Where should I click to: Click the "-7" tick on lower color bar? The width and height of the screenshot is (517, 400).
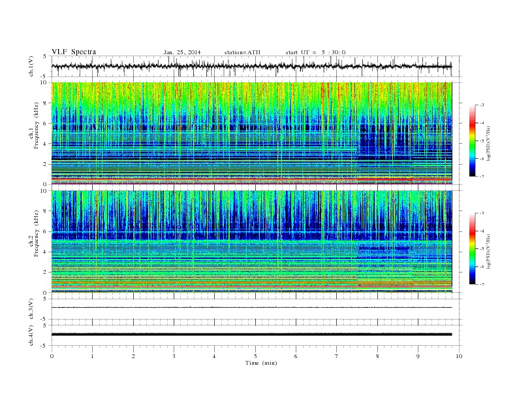pos(482,284)
